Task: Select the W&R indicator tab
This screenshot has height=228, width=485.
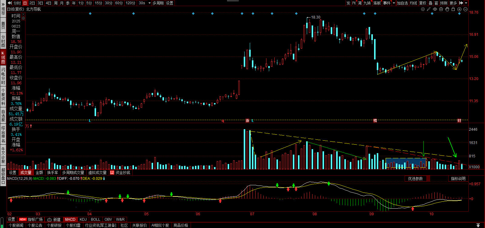Action: 120,220
